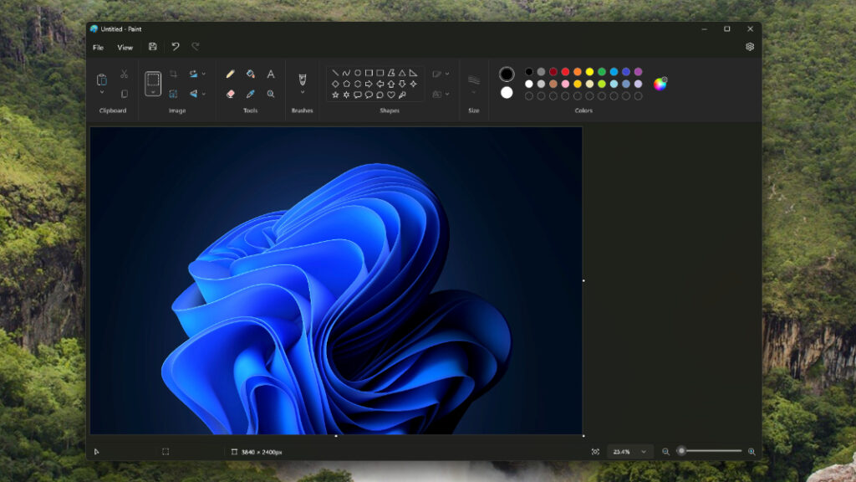The width and height of the screenshot is (856, 482).
Task: Open the View menu
Action: (125, 48)
